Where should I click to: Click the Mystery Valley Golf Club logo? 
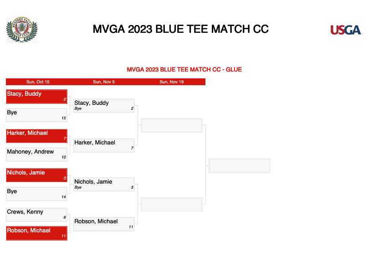[22, 30]
